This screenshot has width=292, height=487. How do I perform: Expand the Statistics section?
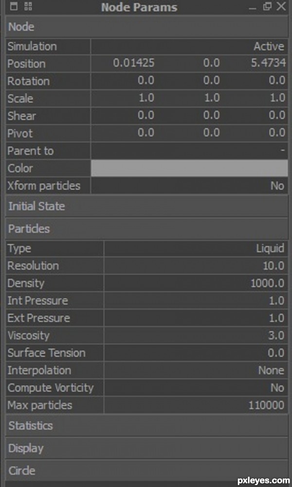(147, 426)
